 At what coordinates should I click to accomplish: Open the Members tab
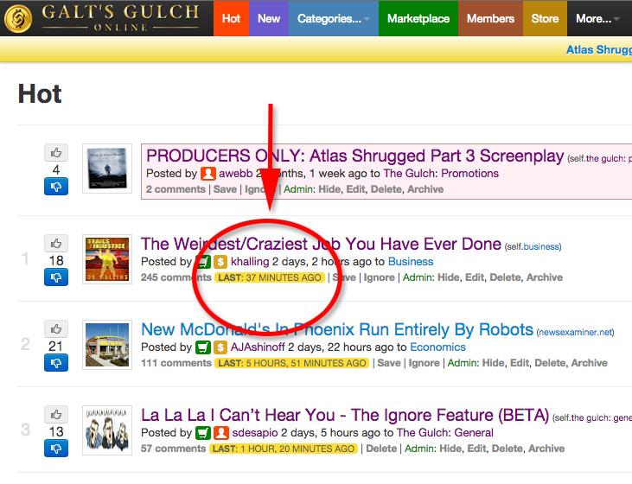tap(490, 18)
